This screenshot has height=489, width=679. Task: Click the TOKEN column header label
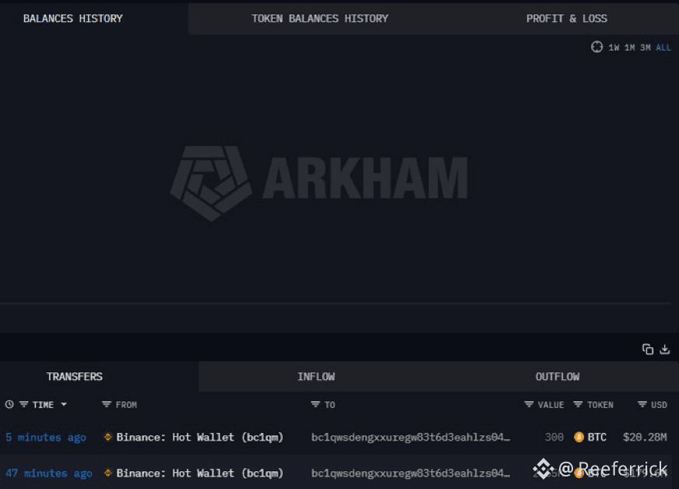point(600,405)
